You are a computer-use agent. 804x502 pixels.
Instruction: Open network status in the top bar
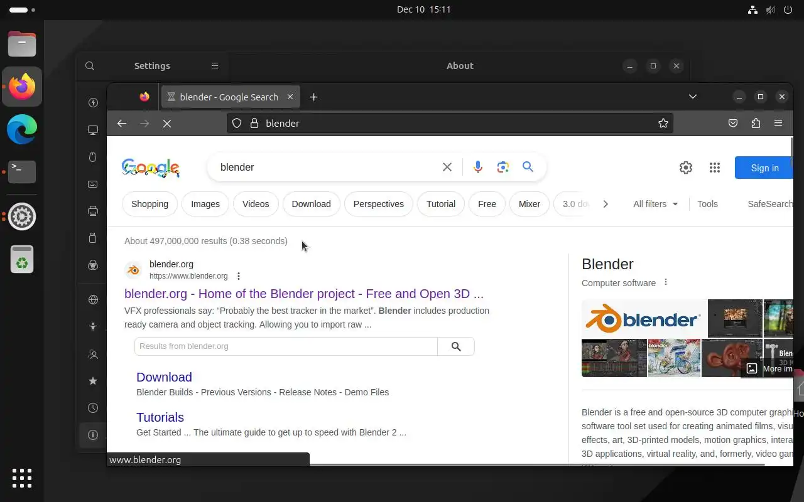(752, 9)
